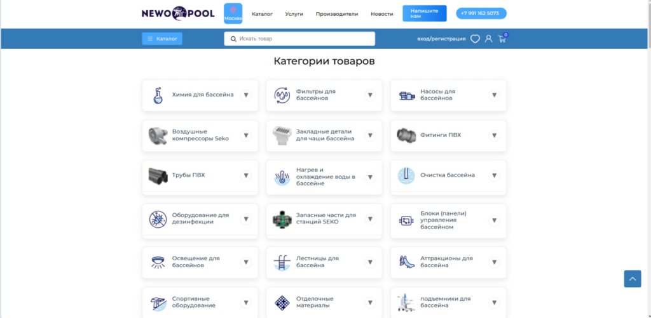Click the Seko compressor image
651x318 pixels.
158,136
